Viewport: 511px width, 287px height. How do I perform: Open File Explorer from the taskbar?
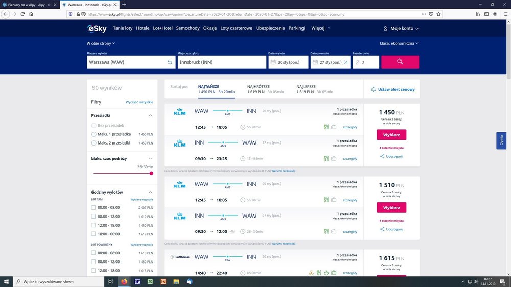pyautogui.click(x=176, y=282)
